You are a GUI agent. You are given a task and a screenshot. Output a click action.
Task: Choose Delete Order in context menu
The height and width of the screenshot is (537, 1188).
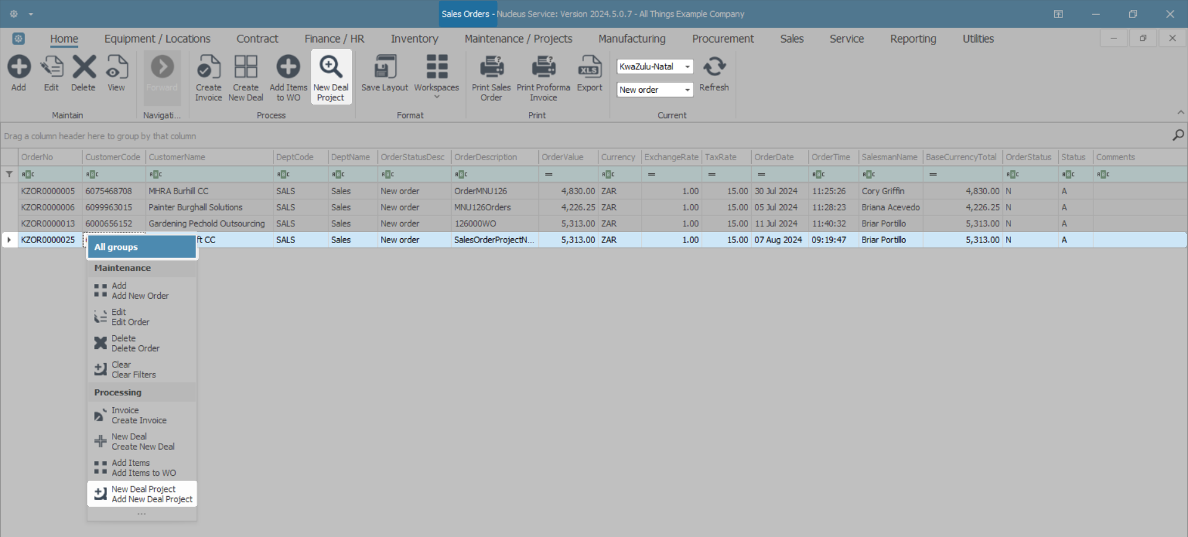(x=142, y=343)
